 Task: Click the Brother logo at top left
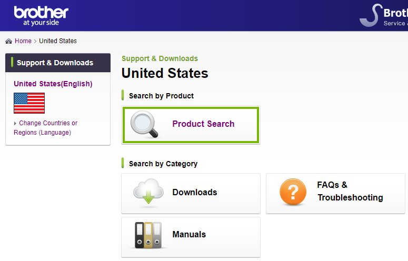[x=41, y=16]
